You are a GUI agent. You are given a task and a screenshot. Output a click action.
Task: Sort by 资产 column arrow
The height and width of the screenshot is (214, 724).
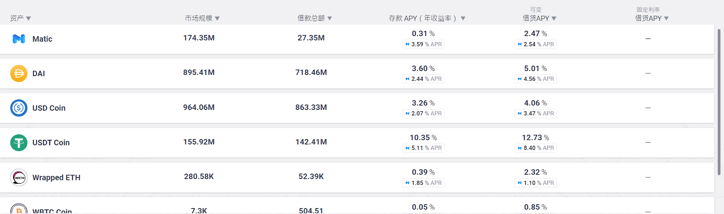(x=29, y=19)
